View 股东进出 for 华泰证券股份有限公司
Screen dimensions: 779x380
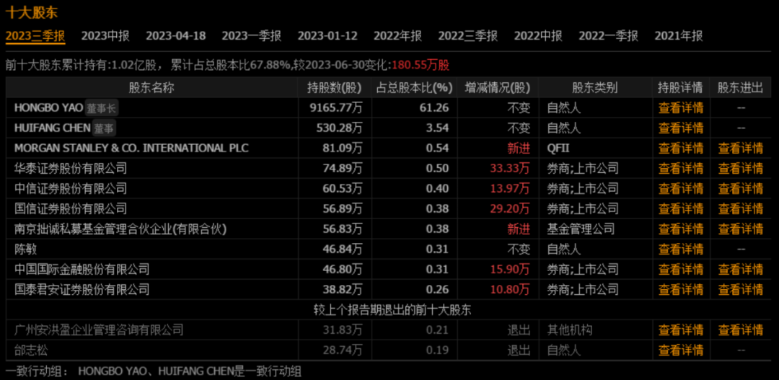[x=740, y=169]
